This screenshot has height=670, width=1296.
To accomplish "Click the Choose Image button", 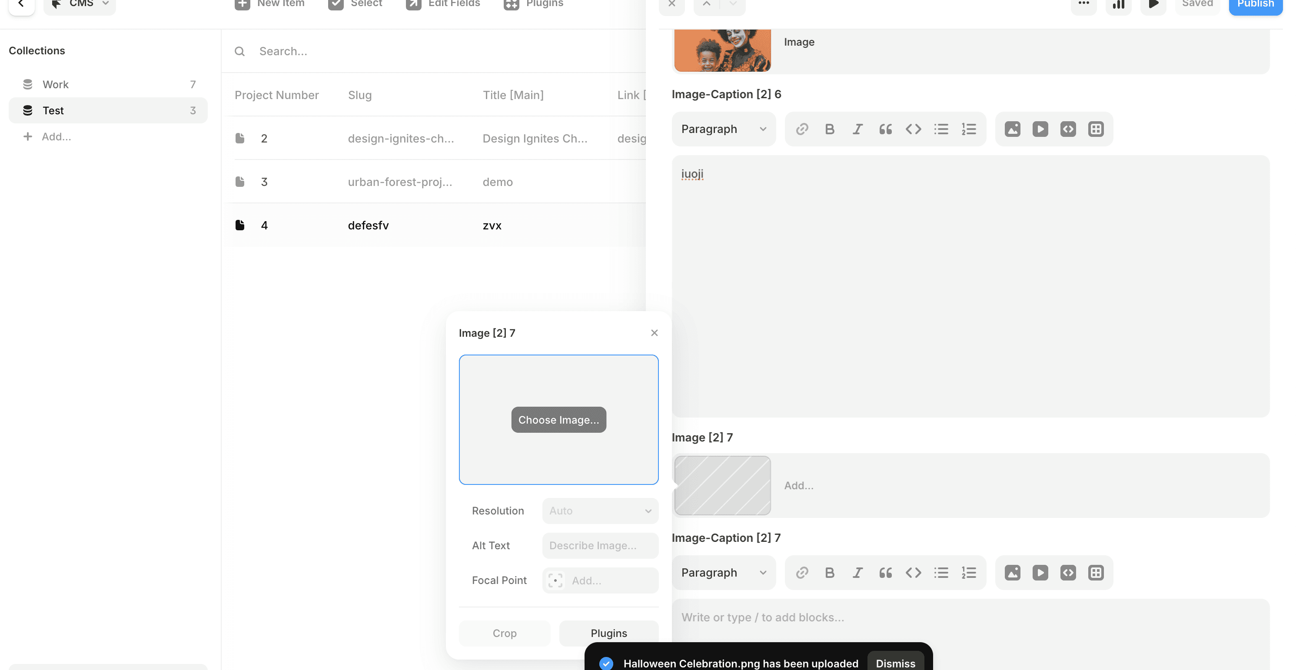I will coord(558,420).
